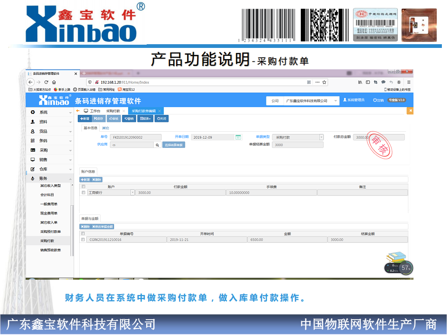Open the Firefox account avatar icon

(399, 82)
